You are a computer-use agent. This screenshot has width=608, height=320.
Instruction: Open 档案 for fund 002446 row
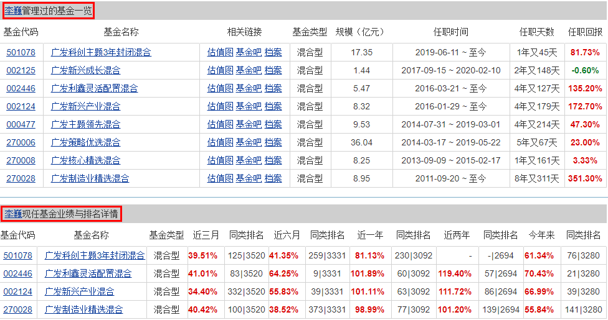[273, 88]
